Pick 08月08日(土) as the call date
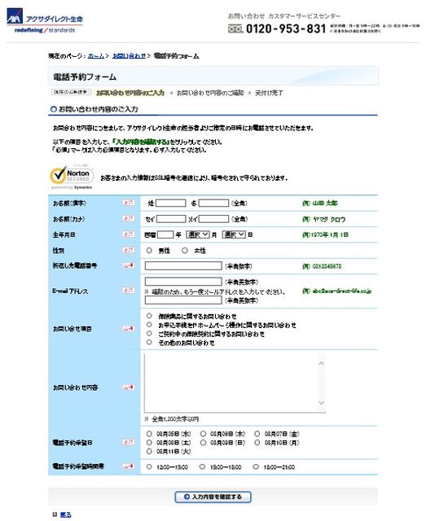This screenshot has height=521, width=431. tap(149, 443)
